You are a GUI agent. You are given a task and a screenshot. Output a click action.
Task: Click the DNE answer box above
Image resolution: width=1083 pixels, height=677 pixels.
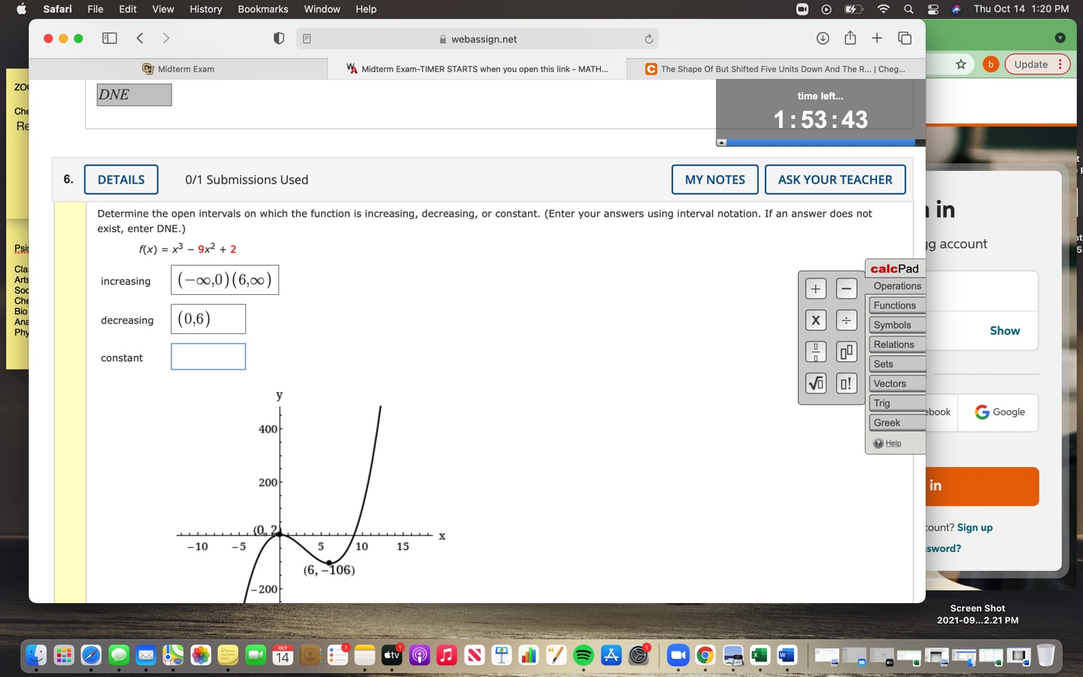click(x=134, y=95)
